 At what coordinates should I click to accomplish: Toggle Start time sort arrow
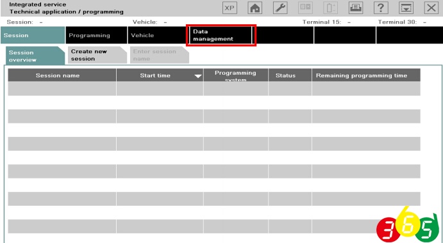(x=198, y=76)
